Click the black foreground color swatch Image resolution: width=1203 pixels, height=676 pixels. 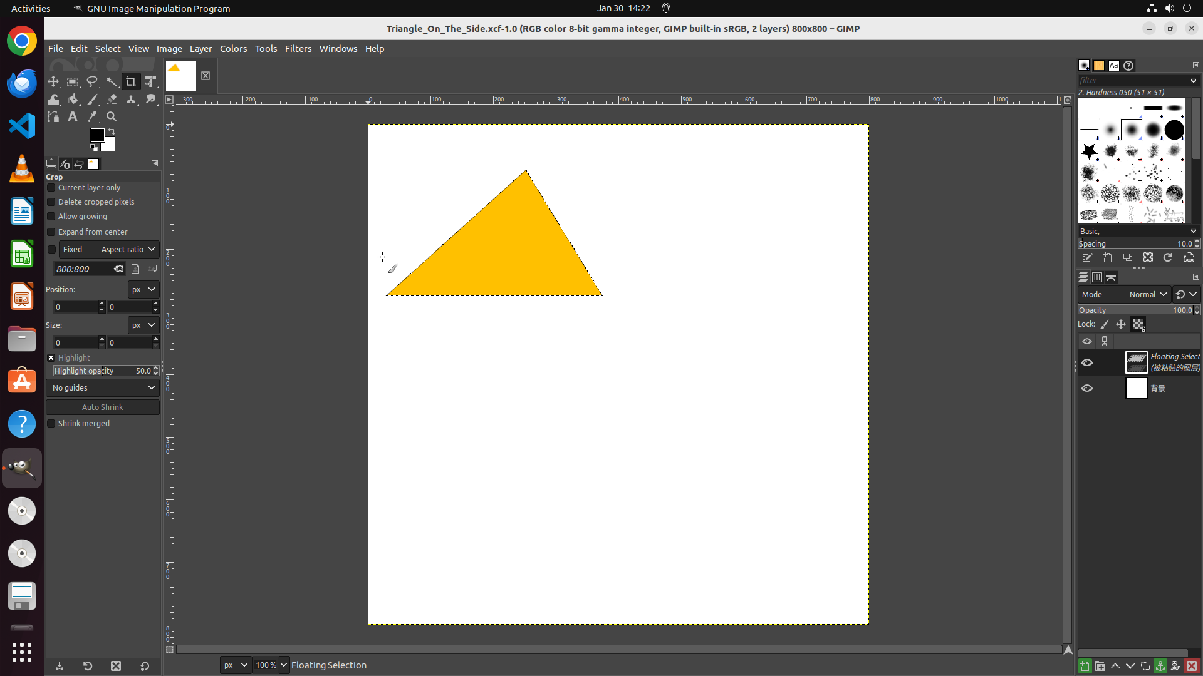(x=96, y=135)
